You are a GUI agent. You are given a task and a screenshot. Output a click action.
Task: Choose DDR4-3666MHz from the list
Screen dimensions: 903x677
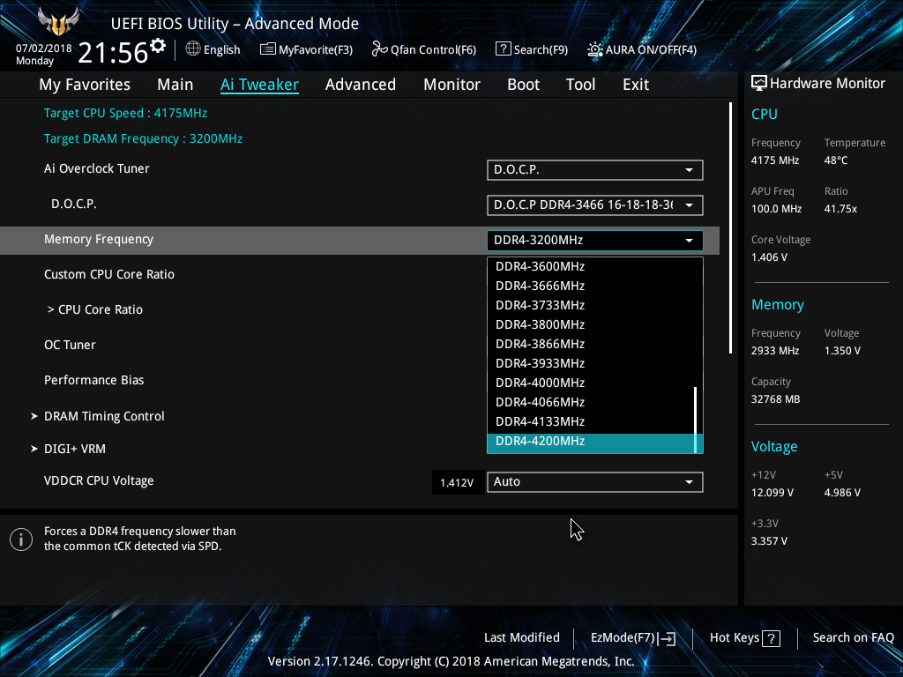coord(592,286)
